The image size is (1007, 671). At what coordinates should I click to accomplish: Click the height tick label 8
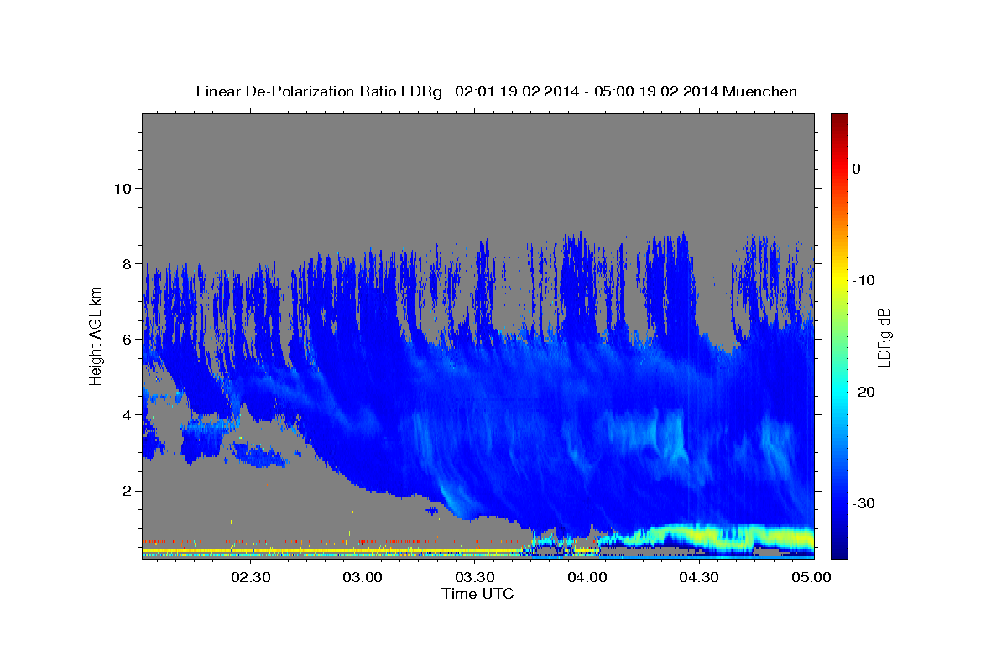tap(126, 263)
